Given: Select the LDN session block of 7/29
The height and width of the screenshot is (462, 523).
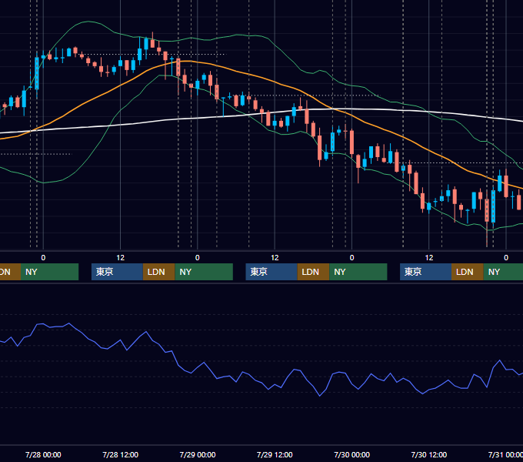Looking at the screenshot, I should (313, 272).
